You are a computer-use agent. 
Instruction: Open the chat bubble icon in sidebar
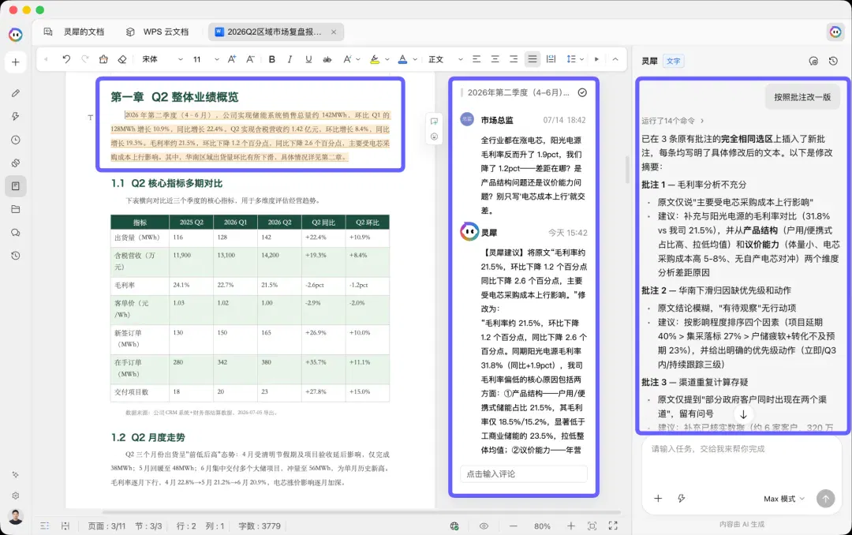click(15, 233)
